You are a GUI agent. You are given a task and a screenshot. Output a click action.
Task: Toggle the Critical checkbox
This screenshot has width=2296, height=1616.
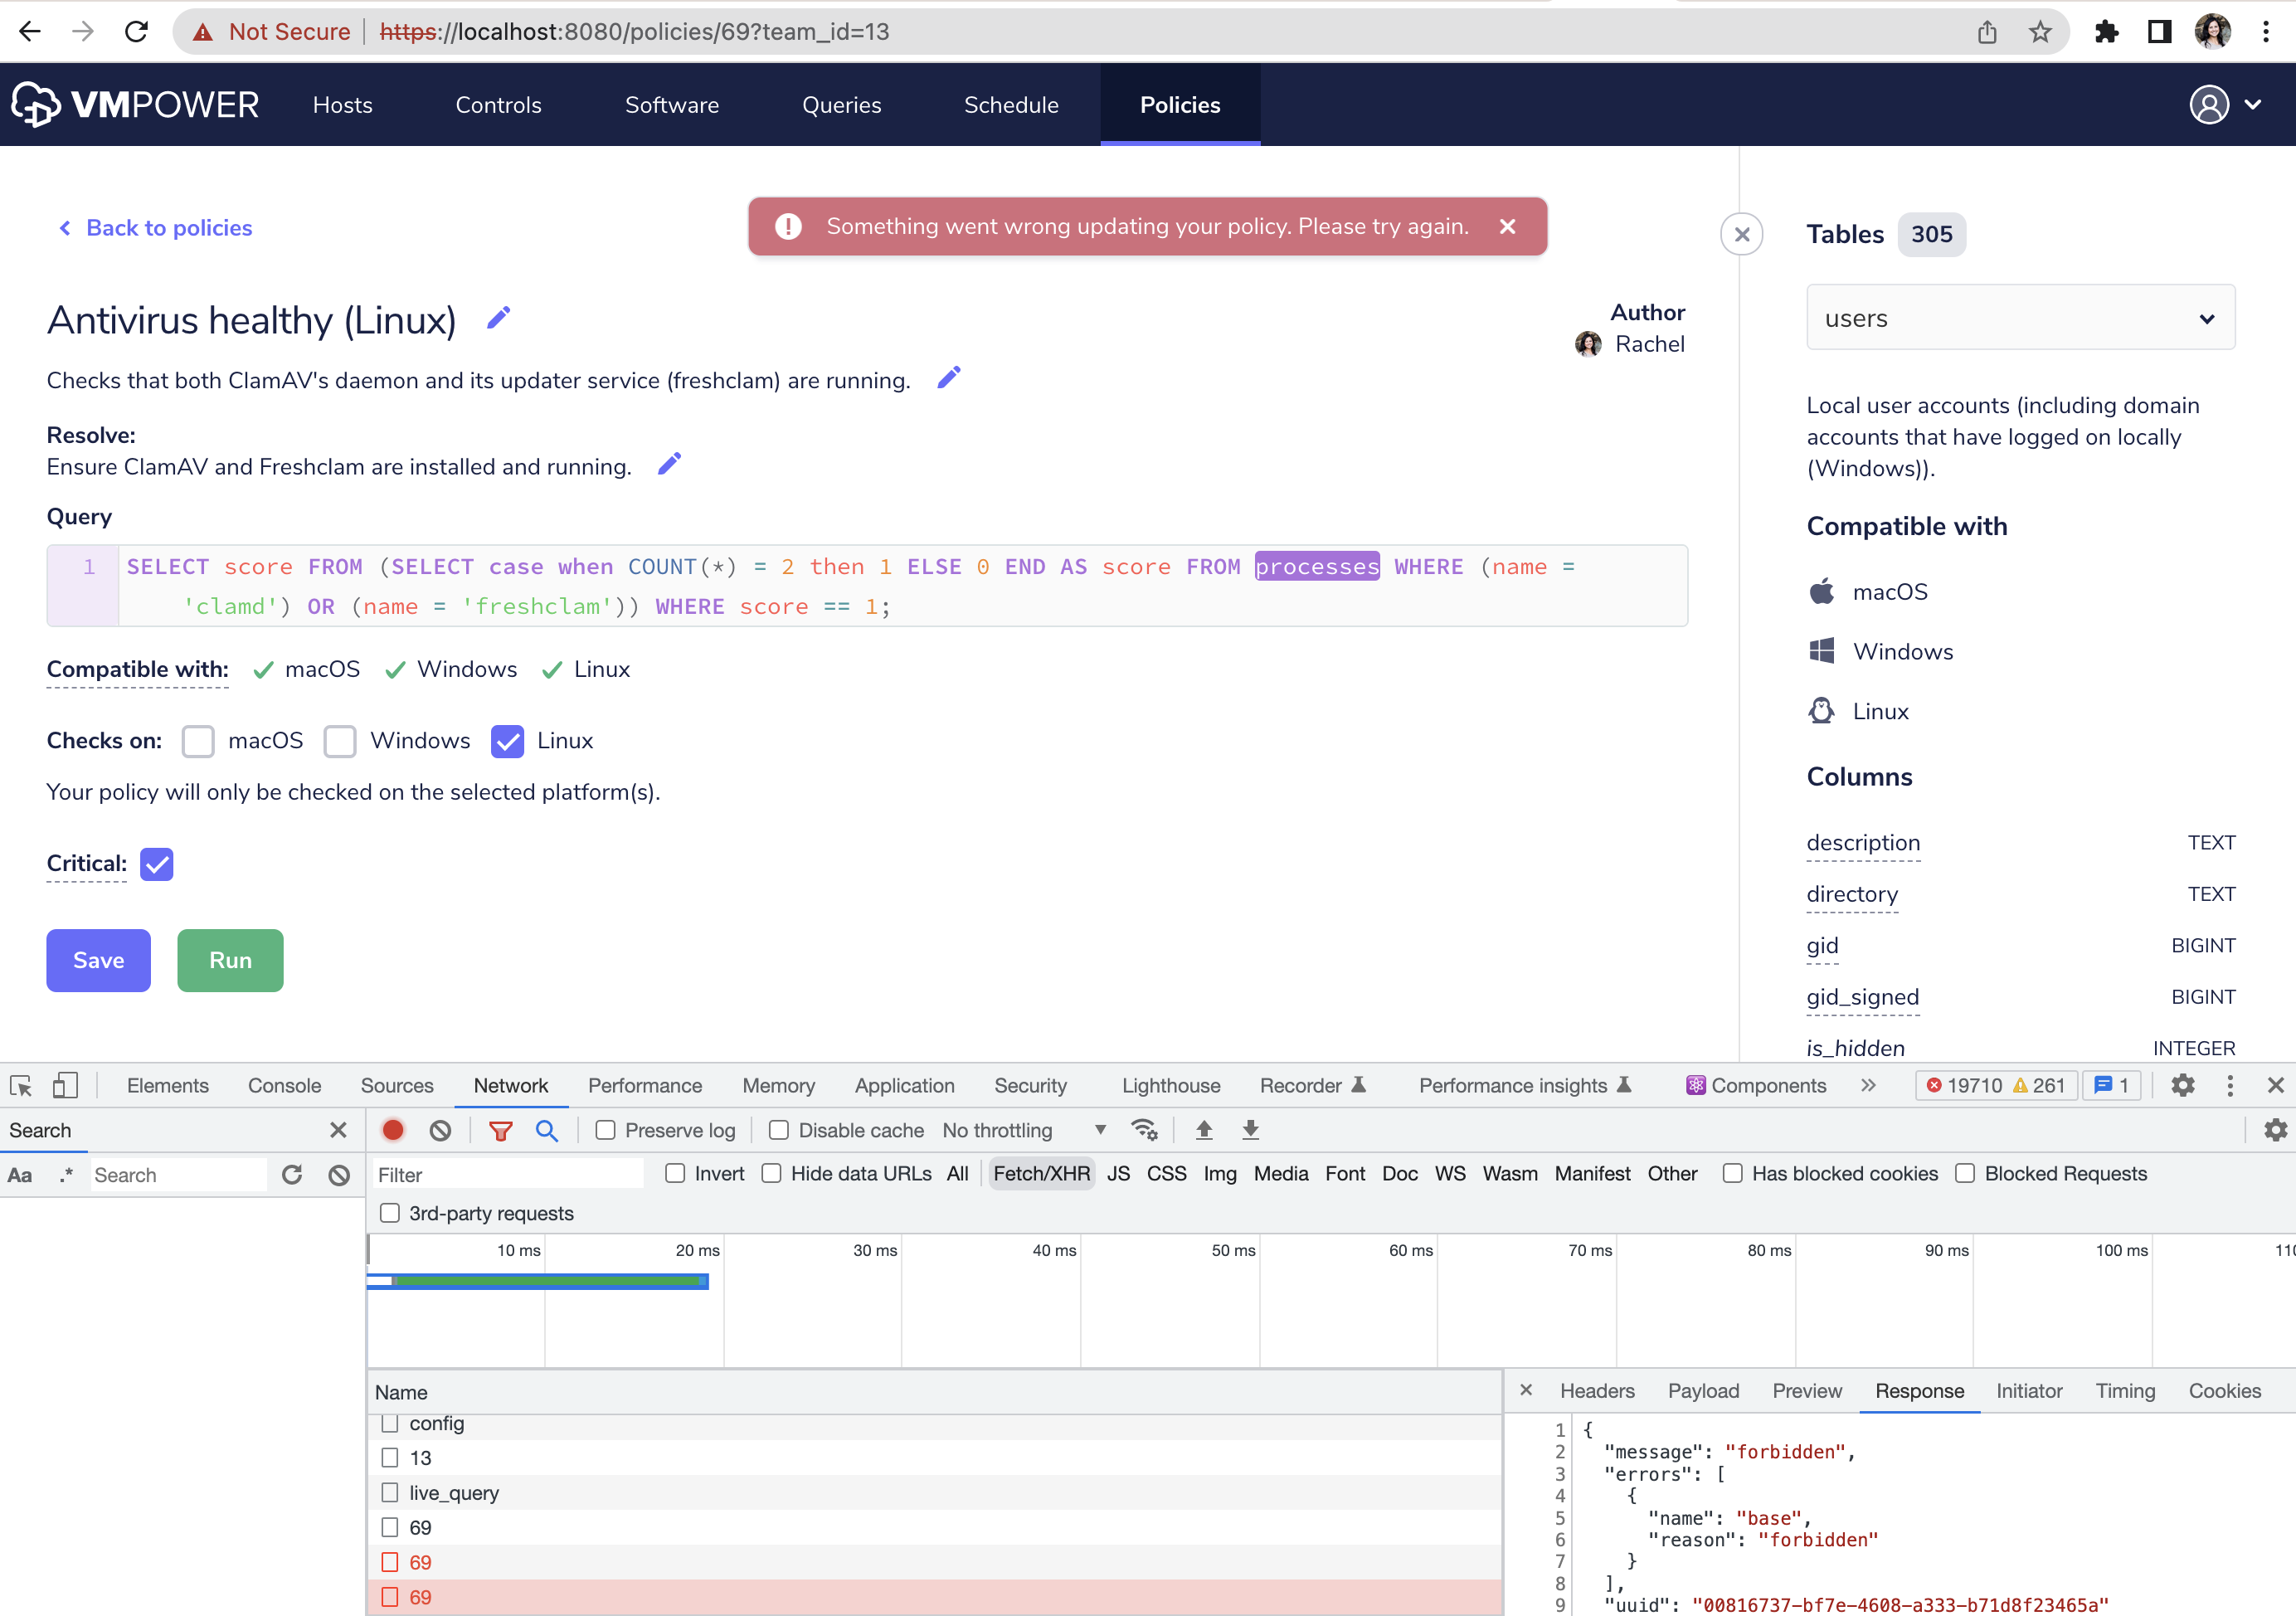[x=157, y=864]
